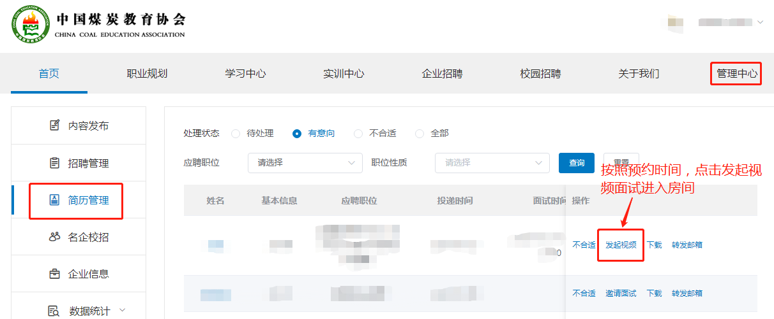Image resolution: width=774 pixels, height=319 pixels.
Task: Click 发起视频 link in first row
Action: [621, 245]
